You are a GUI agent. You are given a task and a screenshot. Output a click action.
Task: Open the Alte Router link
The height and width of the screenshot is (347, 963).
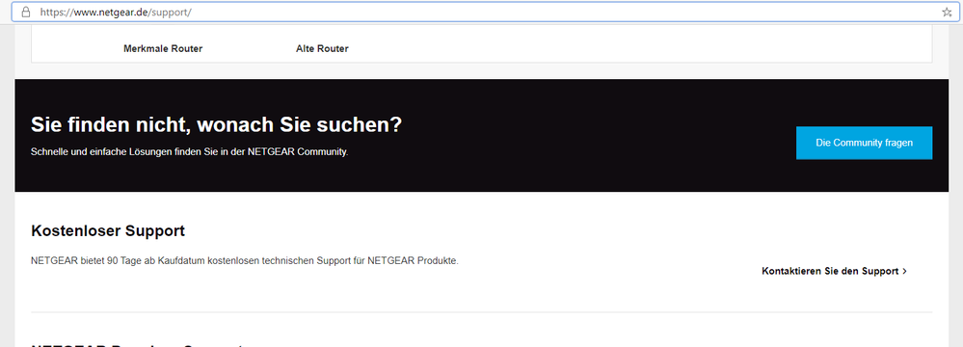click(x=322, y=48)
